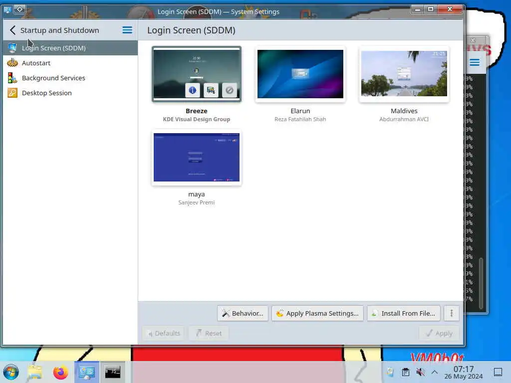Open the Start menu orb

click(11, 372)
